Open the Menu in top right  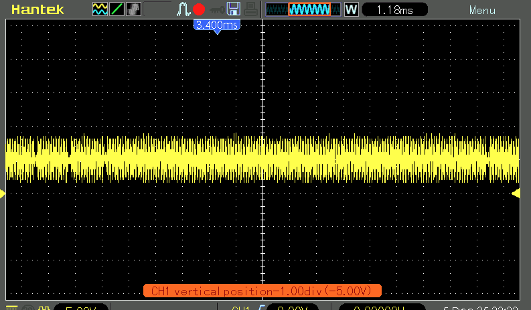pos(482,10)
